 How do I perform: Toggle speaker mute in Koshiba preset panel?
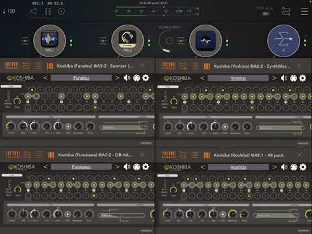[x=284, y=167]
